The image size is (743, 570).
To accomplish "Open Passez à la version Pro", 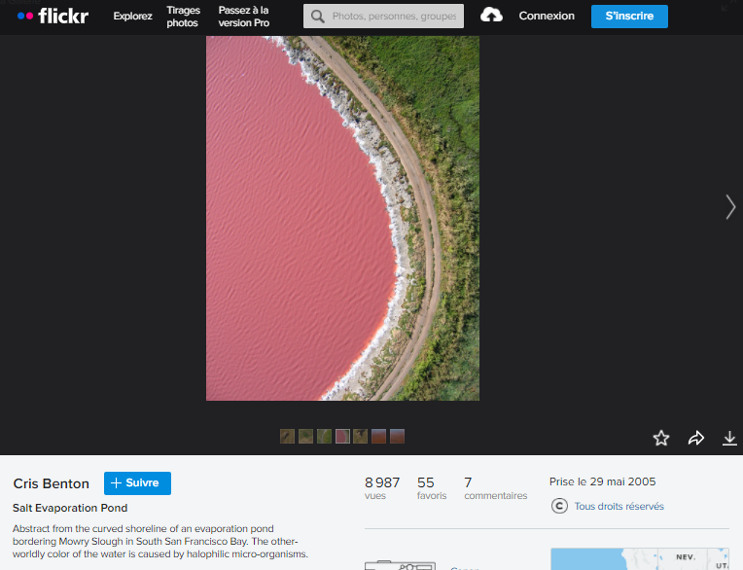I will coord(243,17).
